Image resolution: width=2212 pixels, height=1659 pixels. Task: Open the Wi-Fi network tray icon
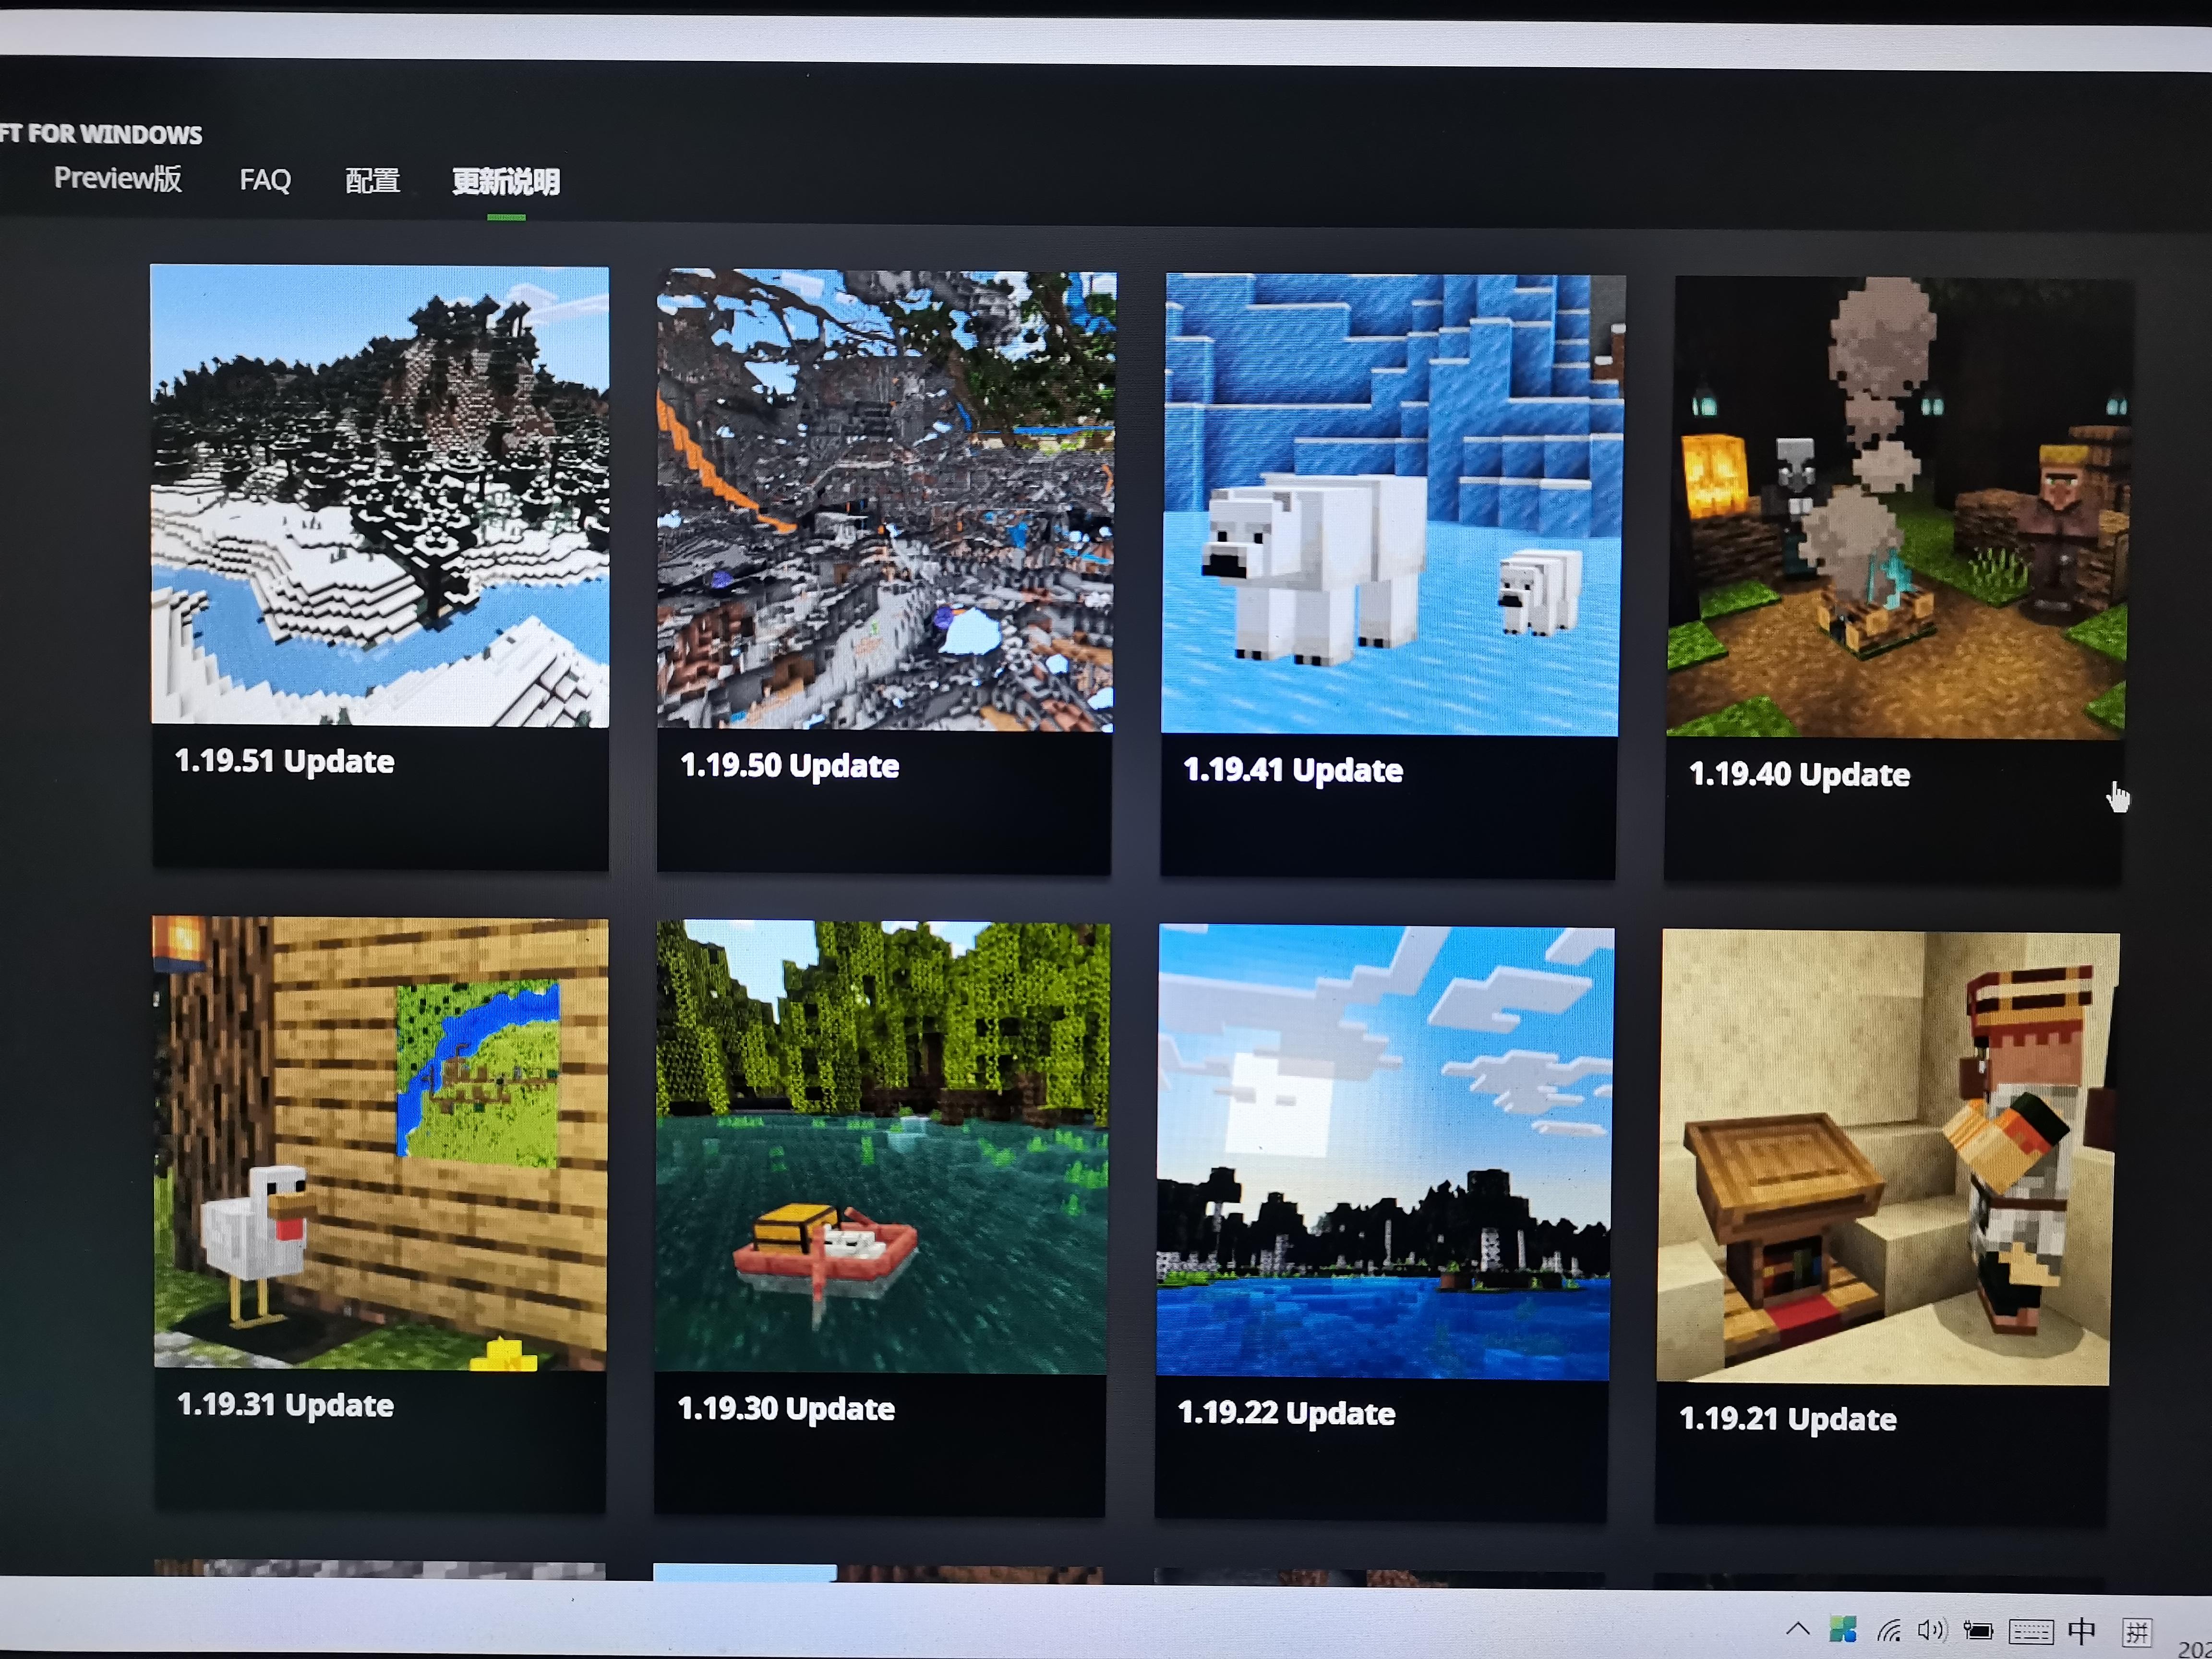[x=1889, y=1631]
